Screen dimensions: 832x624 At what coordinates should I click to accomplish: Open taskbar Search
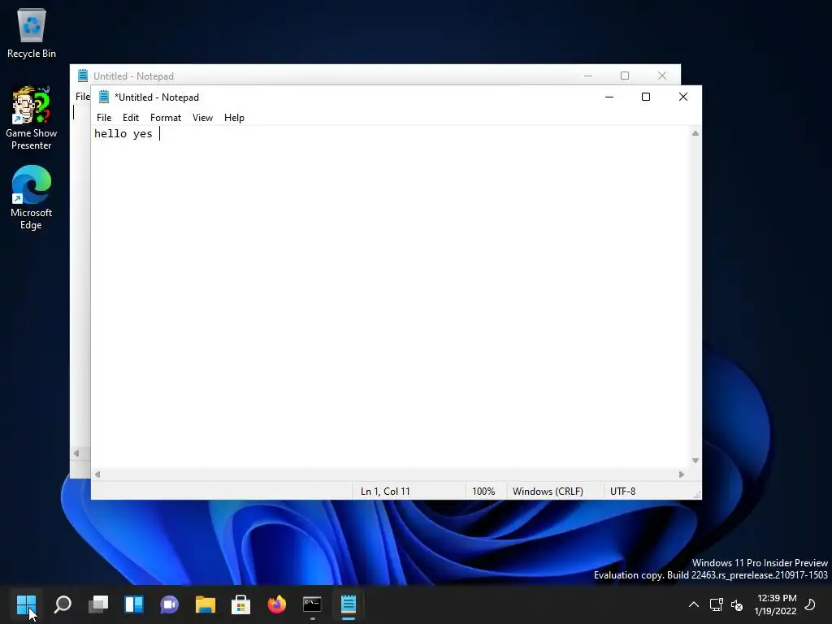pos(63,604)
